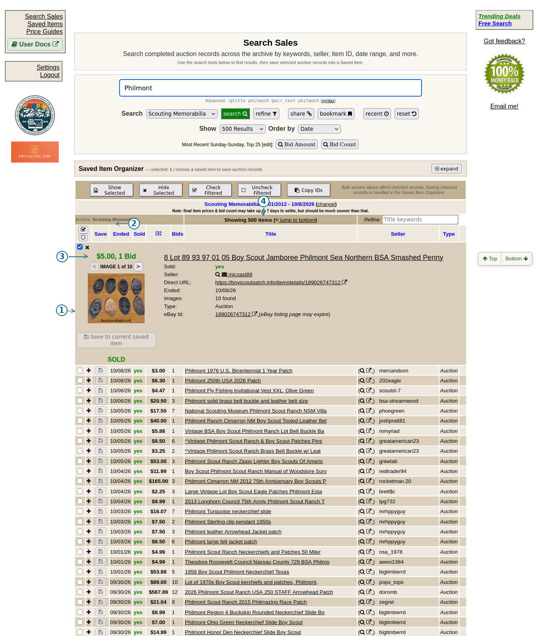Collapse the expanded record with X
This screenshot has width=538, height=636.
point(87,247)
